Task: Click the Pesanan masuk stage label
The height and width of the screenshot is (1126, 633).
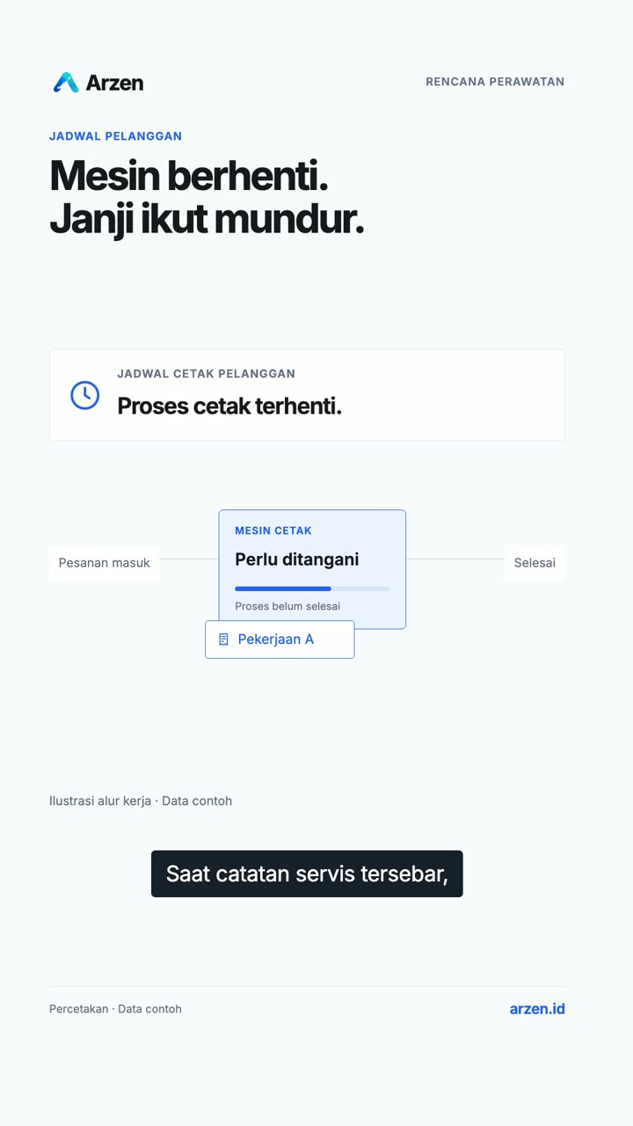Action: (105, 563)
